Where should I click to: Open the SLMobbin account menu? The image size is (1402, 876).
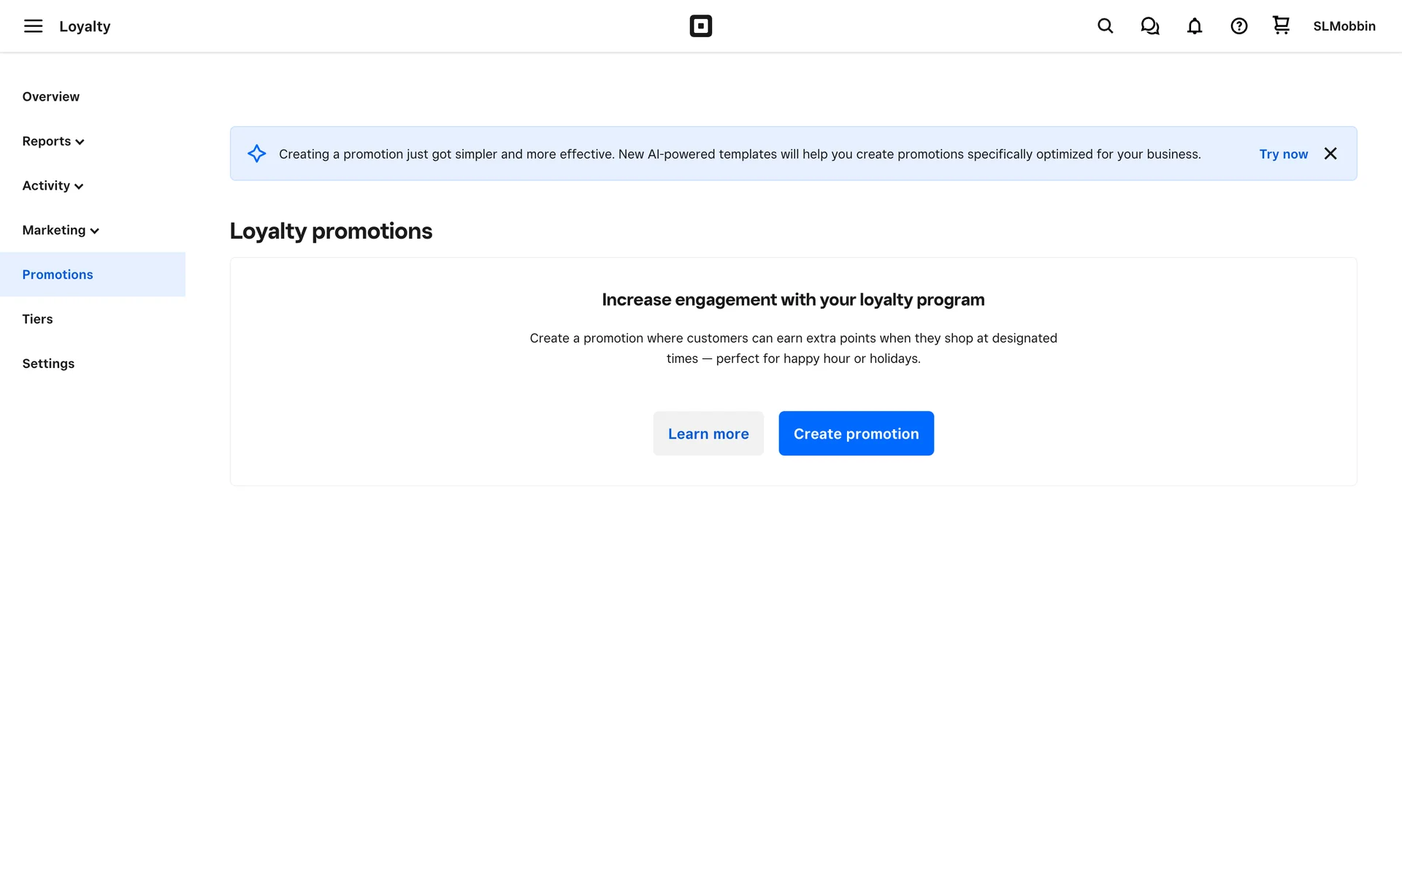[1344, 26]
